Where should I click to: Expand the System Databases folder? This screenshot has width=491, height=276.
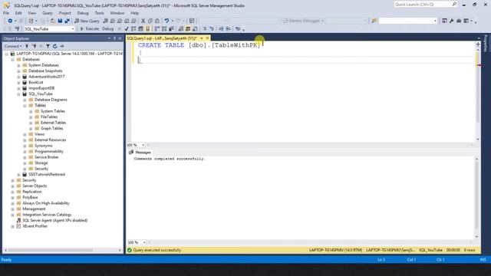[18, 65]
